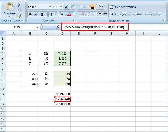The image size is (168, 132).
Task: Click the insert function fx icon
Action: [58, 27]
